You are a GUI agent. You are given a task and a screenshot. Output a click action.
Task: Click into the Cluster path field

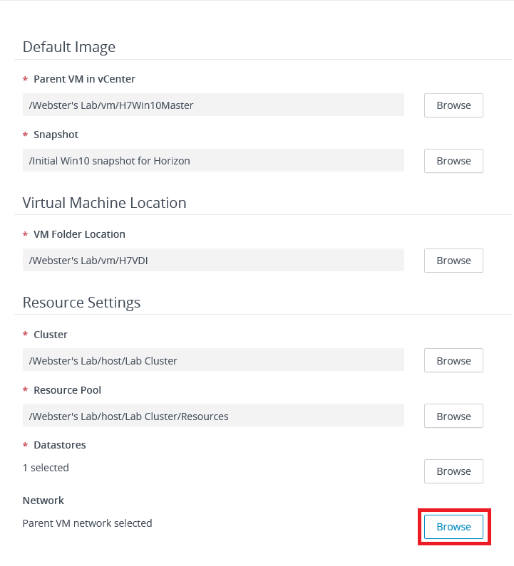[x=213, y=360]
